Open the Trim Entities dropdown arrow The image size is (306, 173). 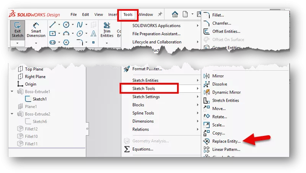pyautogui.click(x=107, y=43)
